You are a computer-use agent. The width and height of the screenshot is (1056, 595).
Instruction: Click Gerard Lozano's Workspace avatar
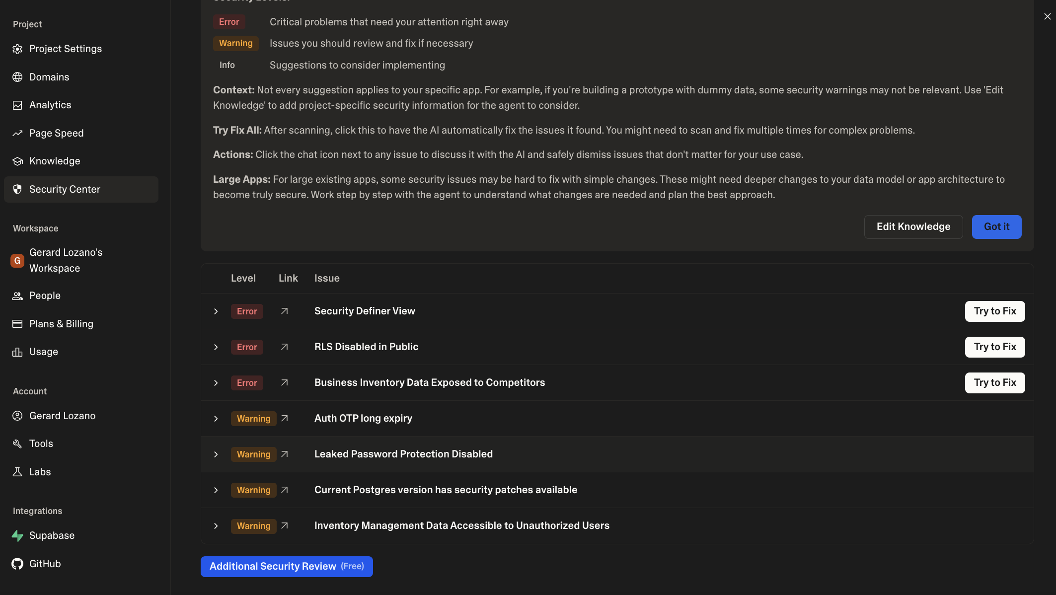coord(17,260)
